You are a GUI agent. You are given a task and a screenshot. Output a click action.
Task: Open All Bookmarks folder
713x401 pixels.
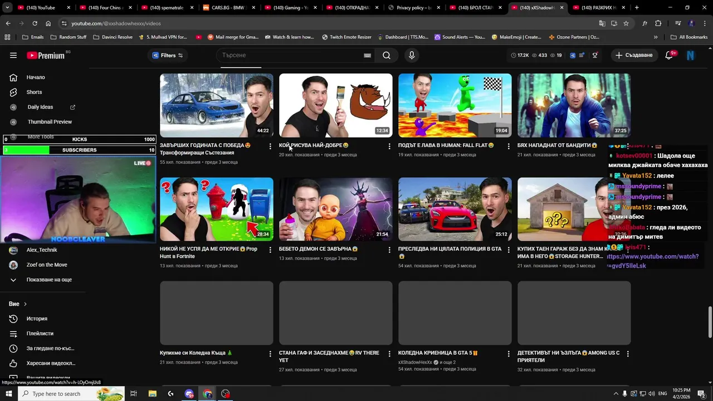click(x=689, y=37)
